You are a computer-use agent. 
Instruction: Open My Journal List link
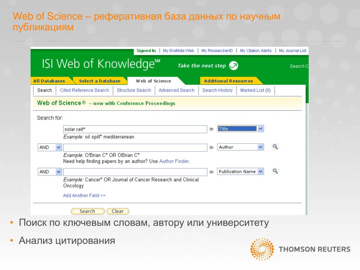click(x=292, y=51)
